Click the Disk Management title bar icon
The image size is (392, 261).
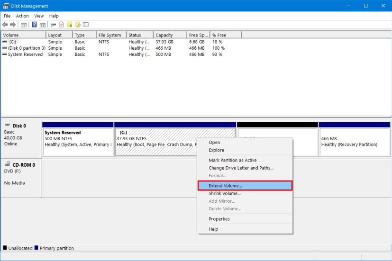pos(6,6)
